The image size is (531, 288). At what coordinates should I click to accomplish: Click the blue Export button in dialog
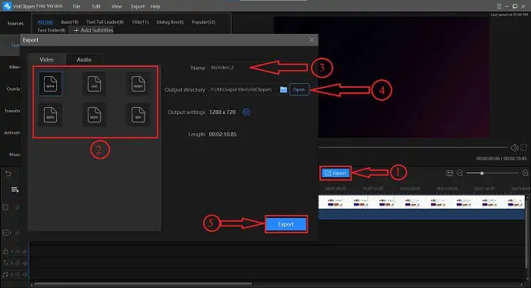(x=286, y=224)
